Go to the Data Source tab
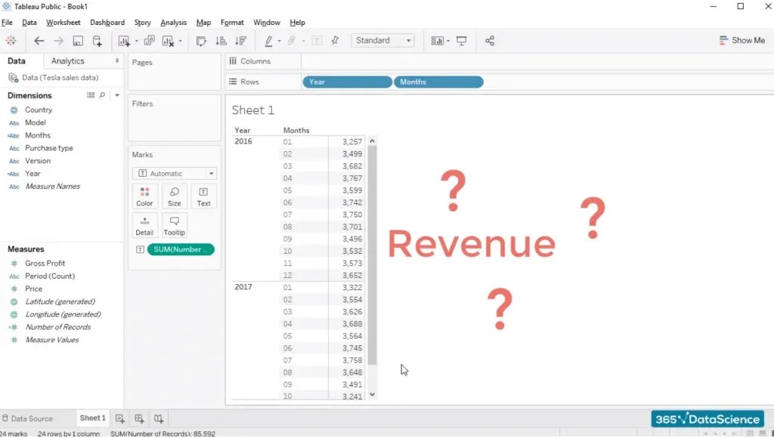This screenshot has width=774, height=438. click(x=30, y=418)
